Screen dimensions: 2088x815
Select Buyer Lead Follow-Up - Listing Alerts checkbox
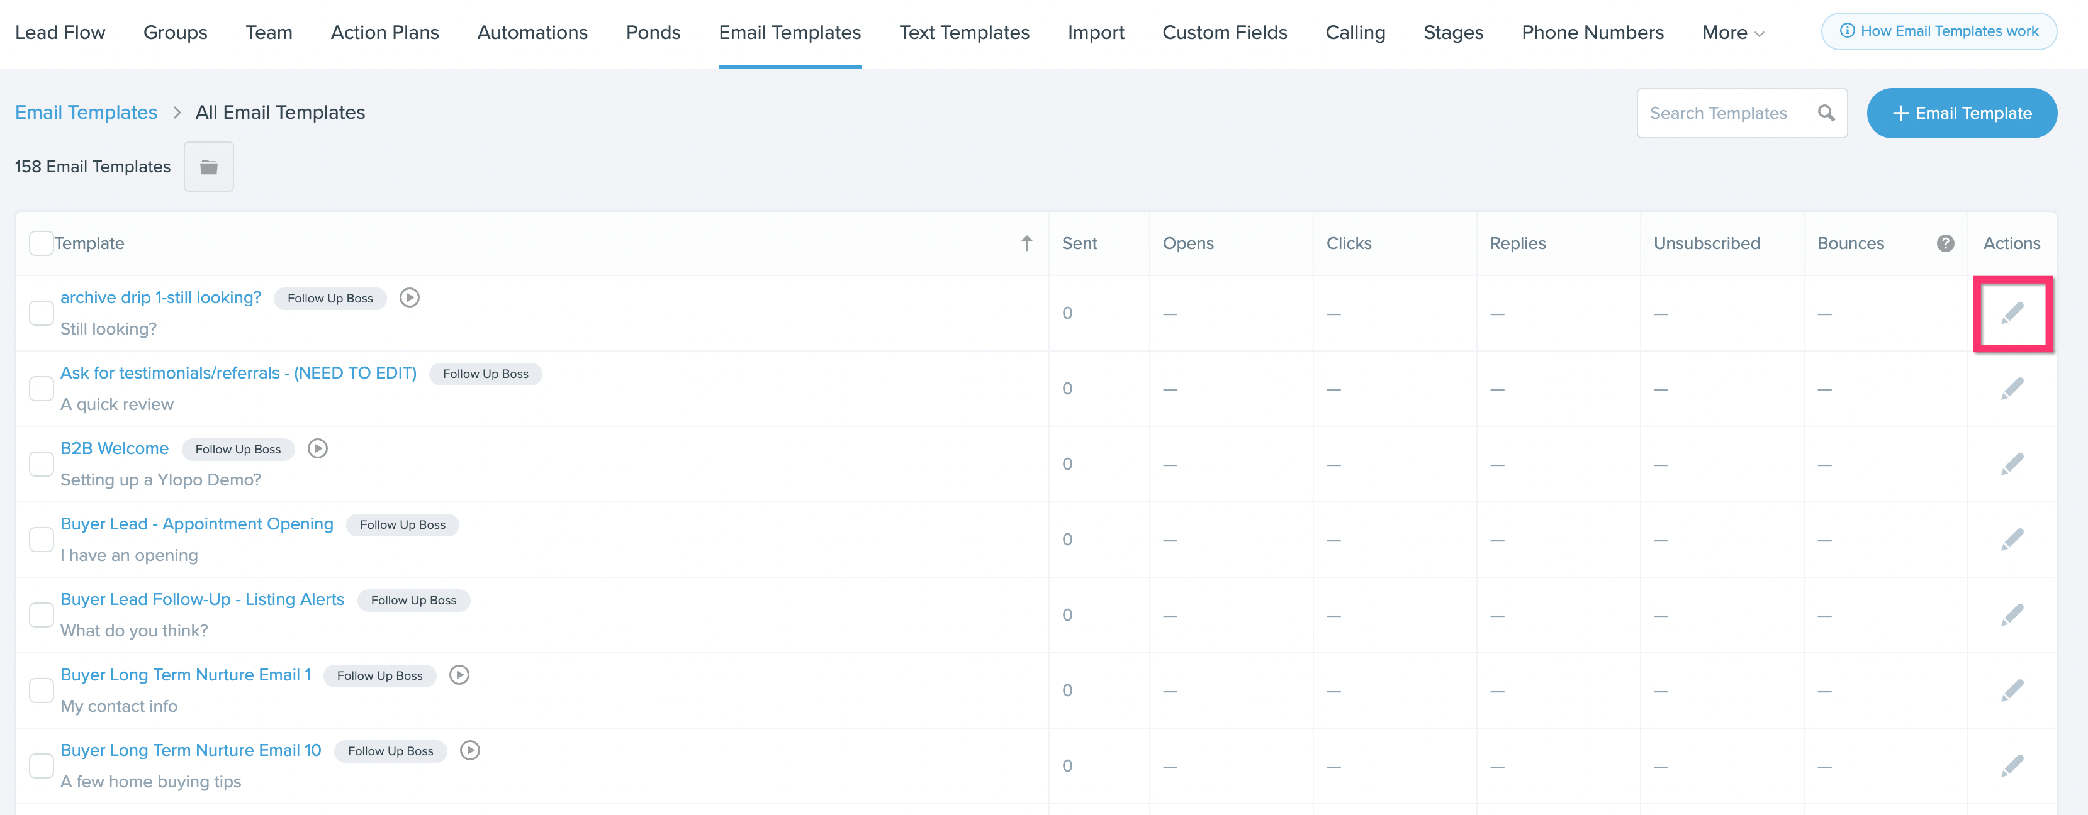[x=40, y=615]
